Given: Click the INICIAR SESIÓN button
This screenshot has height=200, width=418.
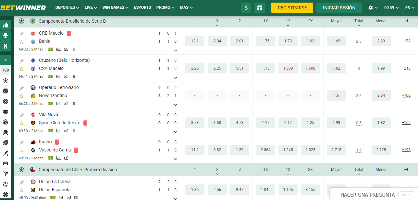Looking at the screenshot, I should pyautogui.click(x=339, y=8).
